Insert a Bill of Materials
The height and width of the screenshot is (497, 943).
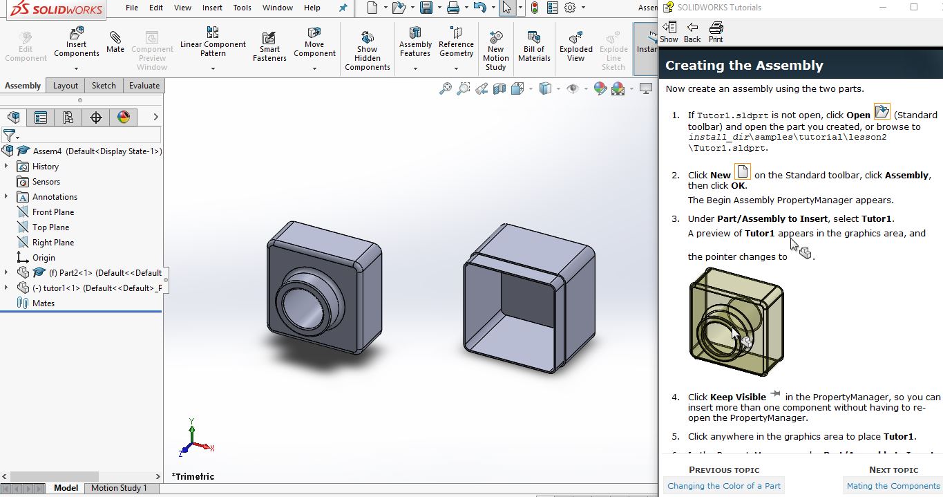pos(534,47)
